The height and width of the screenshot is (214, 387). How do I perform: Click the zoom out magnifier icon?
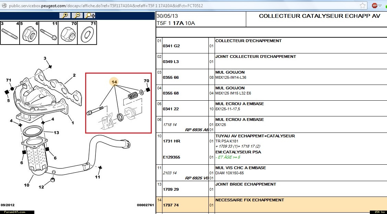pyautogui.click(x=77, y=15)
